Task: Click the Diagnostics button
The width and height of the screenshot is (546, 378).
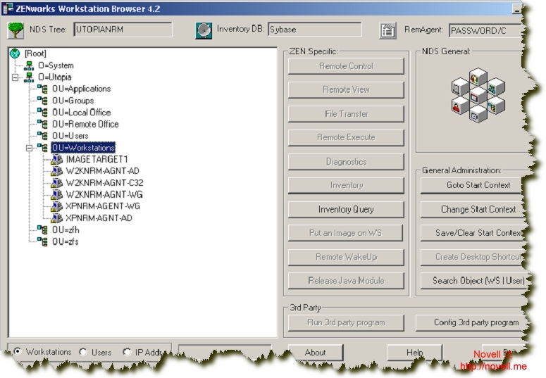Action: [346, 161]
